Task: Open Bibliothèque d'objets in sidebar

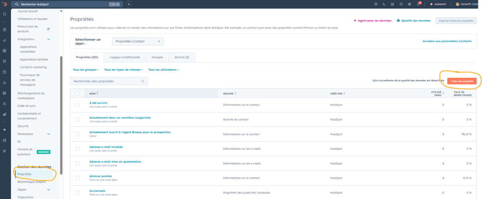Action: pos(32,182)
